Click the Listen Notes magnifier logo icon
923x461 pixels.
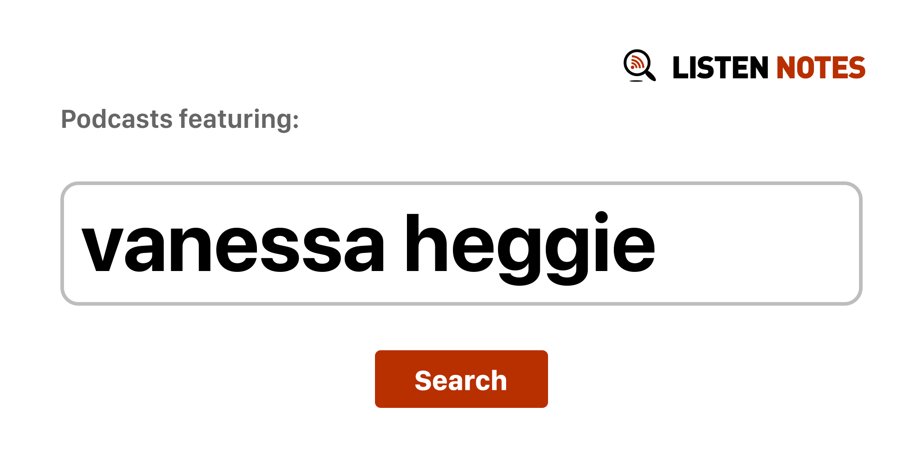(x=640, y=66)
